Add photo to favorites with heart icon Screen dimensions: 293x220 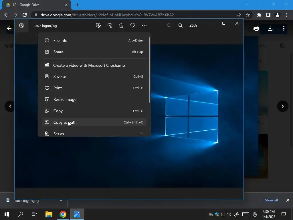tap(133, 25)
